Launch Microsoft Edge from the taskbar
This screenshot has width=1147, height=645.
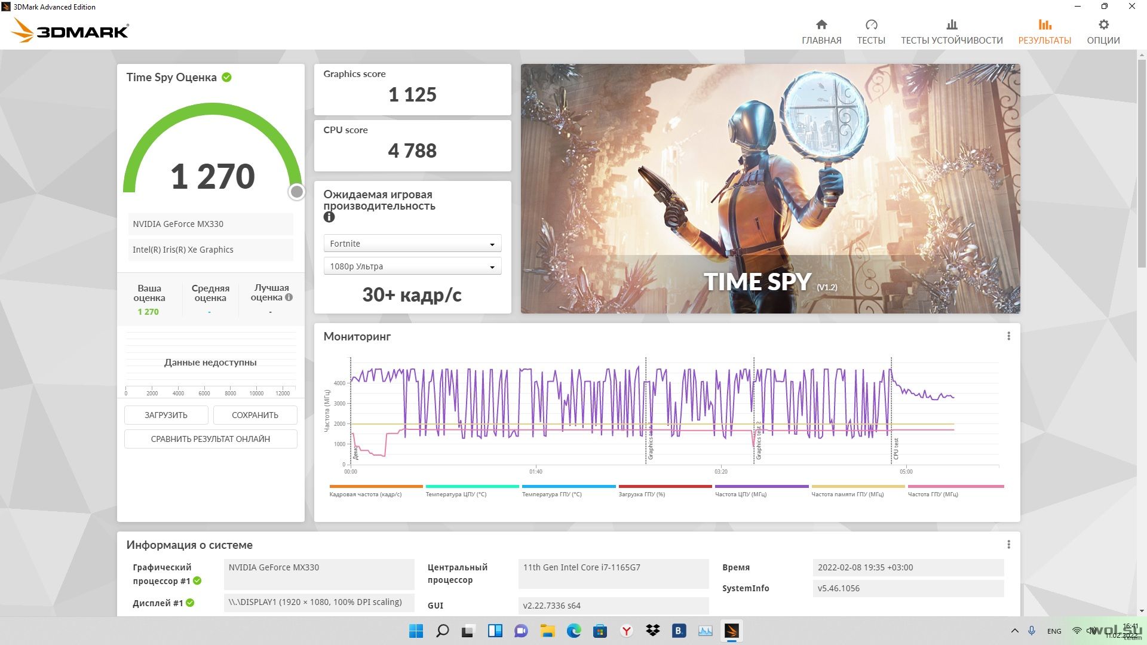tap(573, 631)
